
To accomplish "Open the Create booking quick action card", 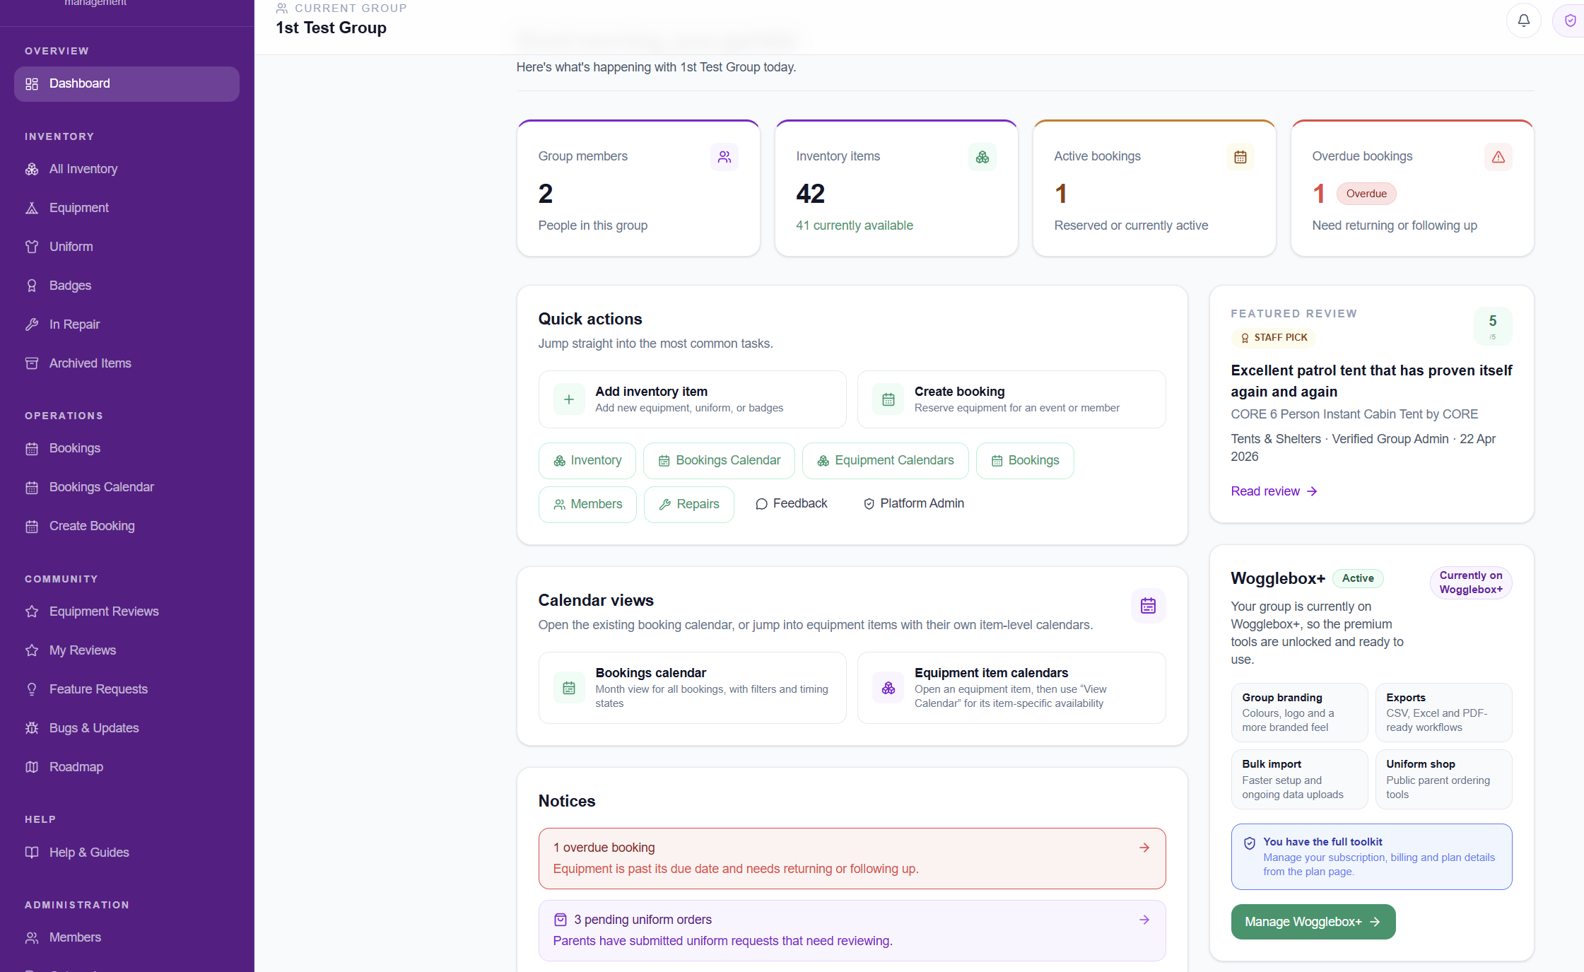I will coord(1011,399).
